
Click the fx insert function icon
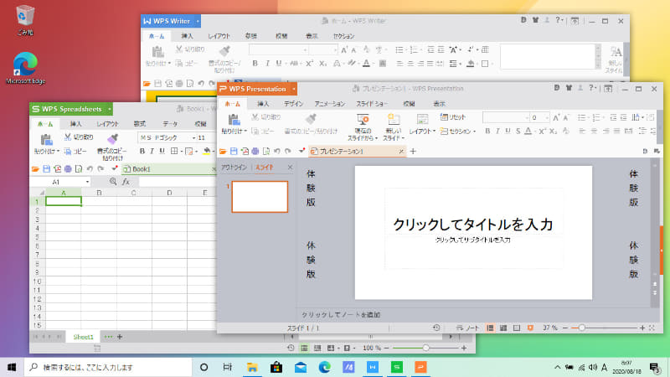tap(126, 182)
